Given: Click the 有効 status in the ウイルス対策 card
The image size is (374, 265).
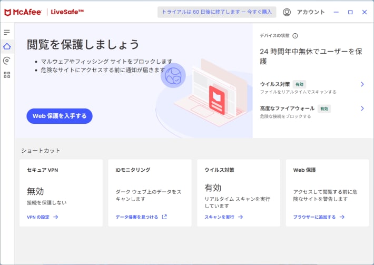Looking at the screenshot, I should (213, 188).
